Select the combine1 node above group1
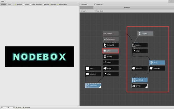 139,80
